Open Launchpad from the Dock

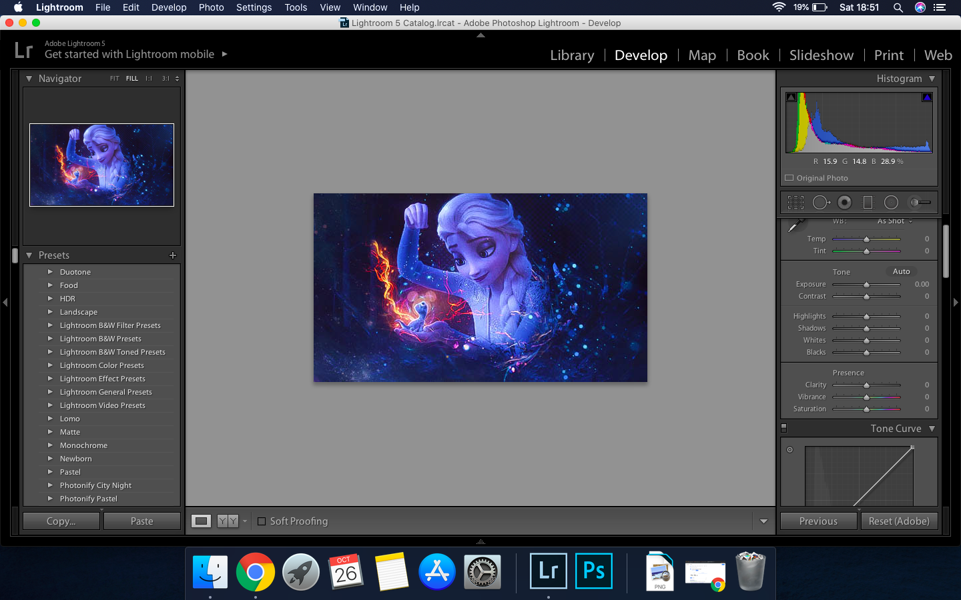click(301, 572)
